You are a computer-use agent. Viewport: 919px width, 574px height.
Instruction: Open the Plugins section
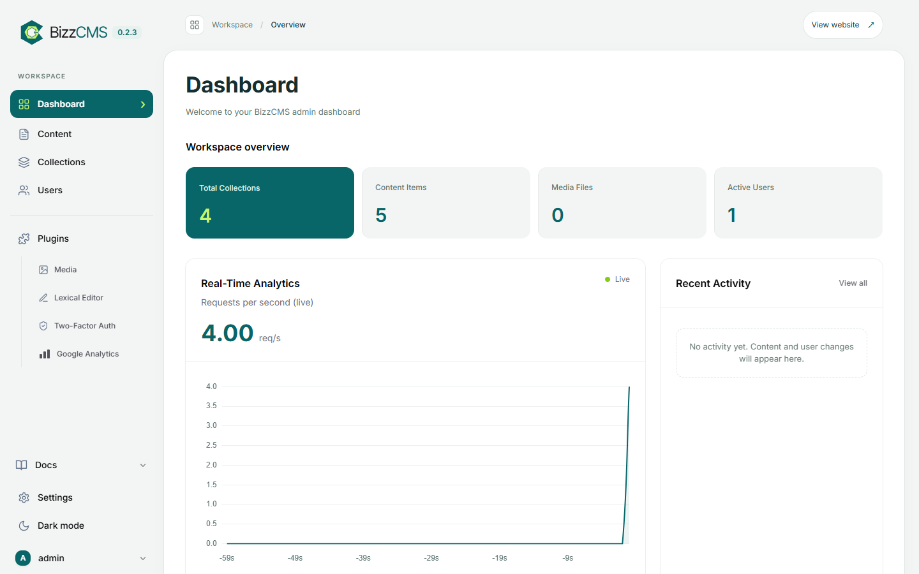(82, 239)
